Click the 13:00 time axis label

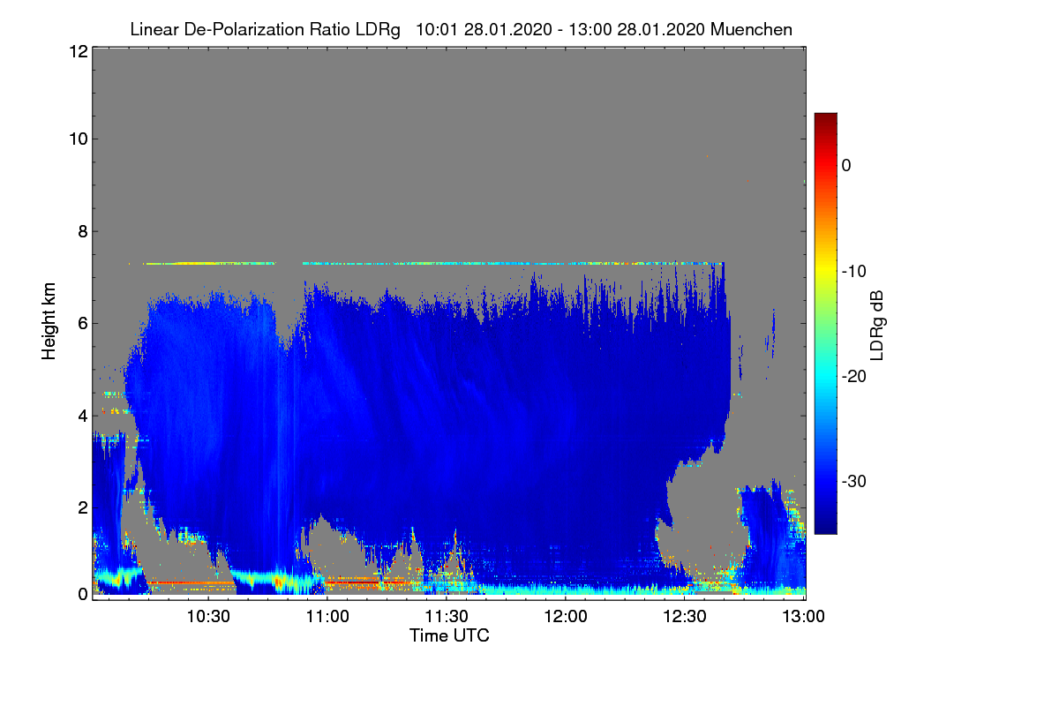804,617
